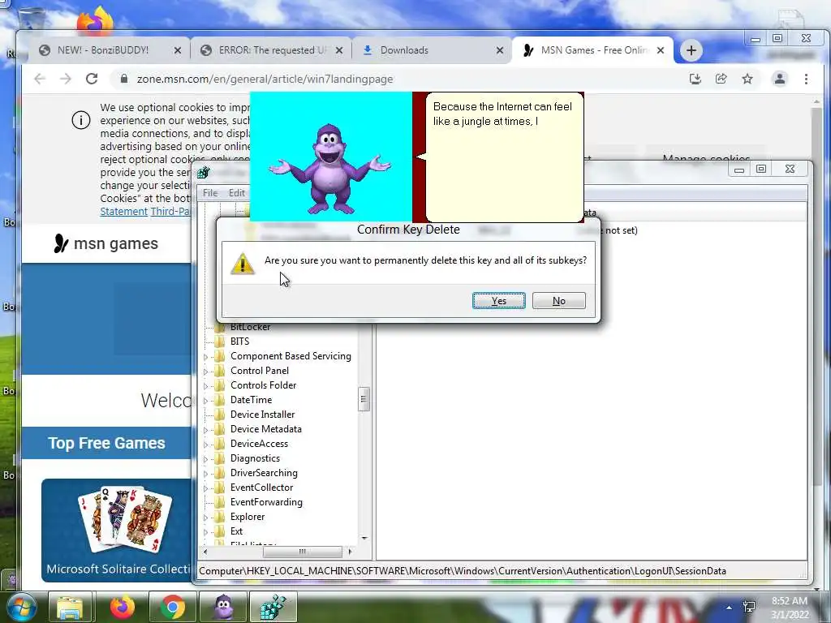The height and width of the screenshot is (623, 831).
Task: Switch to Registry Editor in taskbar
Action: click(x=273, y=608)
